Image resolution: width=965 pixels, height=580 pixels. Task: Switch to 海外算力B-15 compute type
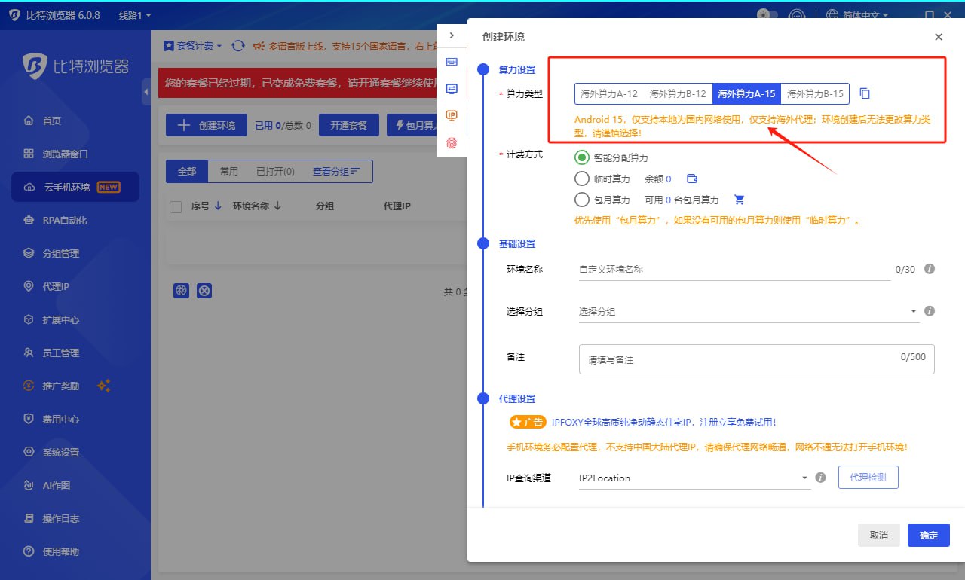tap(815, 94)
